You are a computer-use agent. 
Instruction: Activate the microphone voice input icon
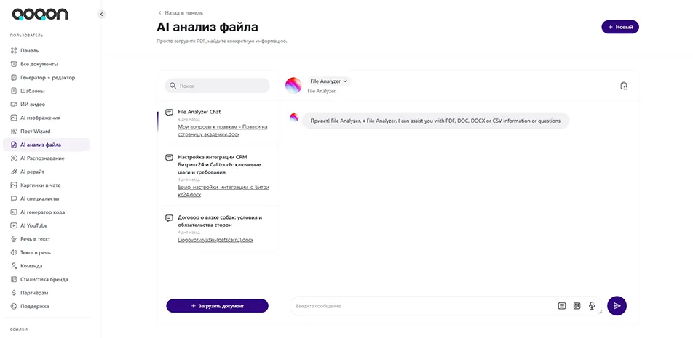point(592,306)
